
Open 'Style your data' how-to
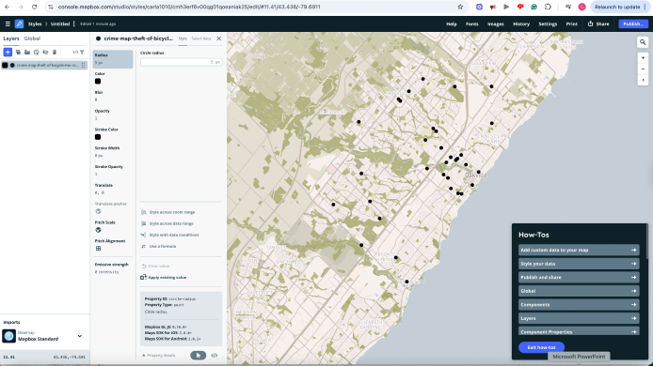[x=579, y=264]
